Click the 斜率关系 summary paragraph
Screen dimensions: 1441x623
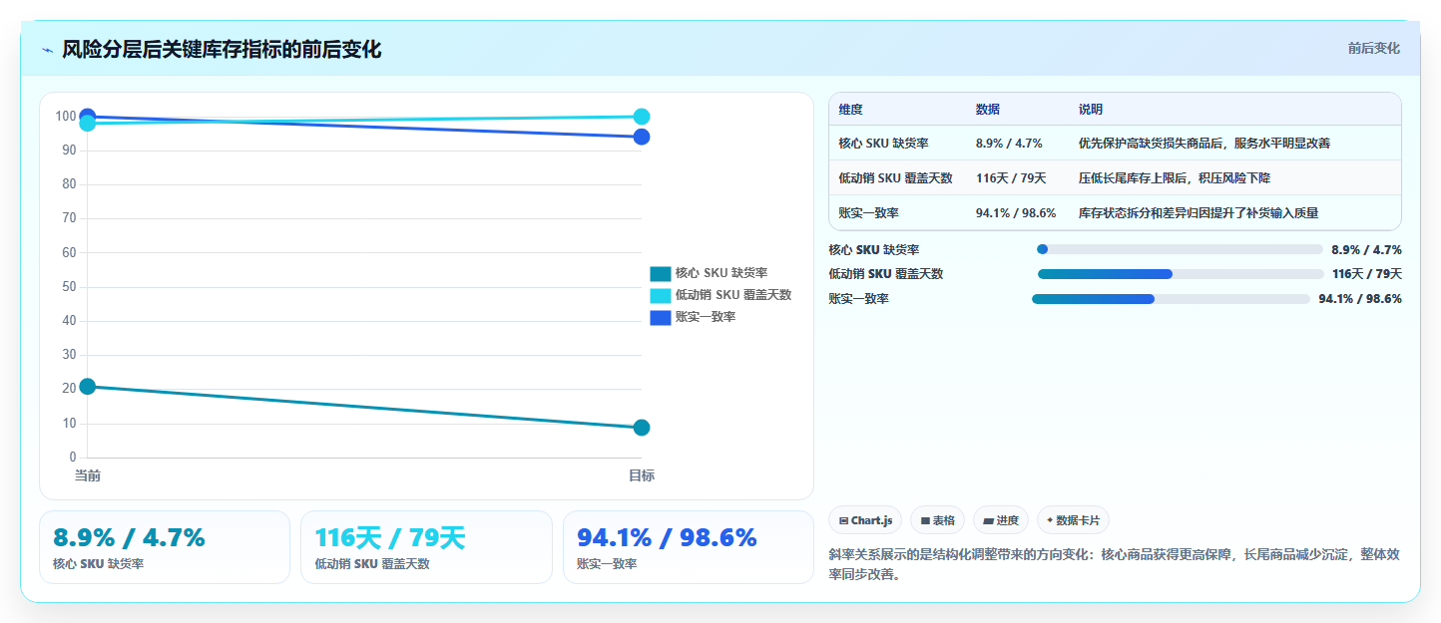1115,564
